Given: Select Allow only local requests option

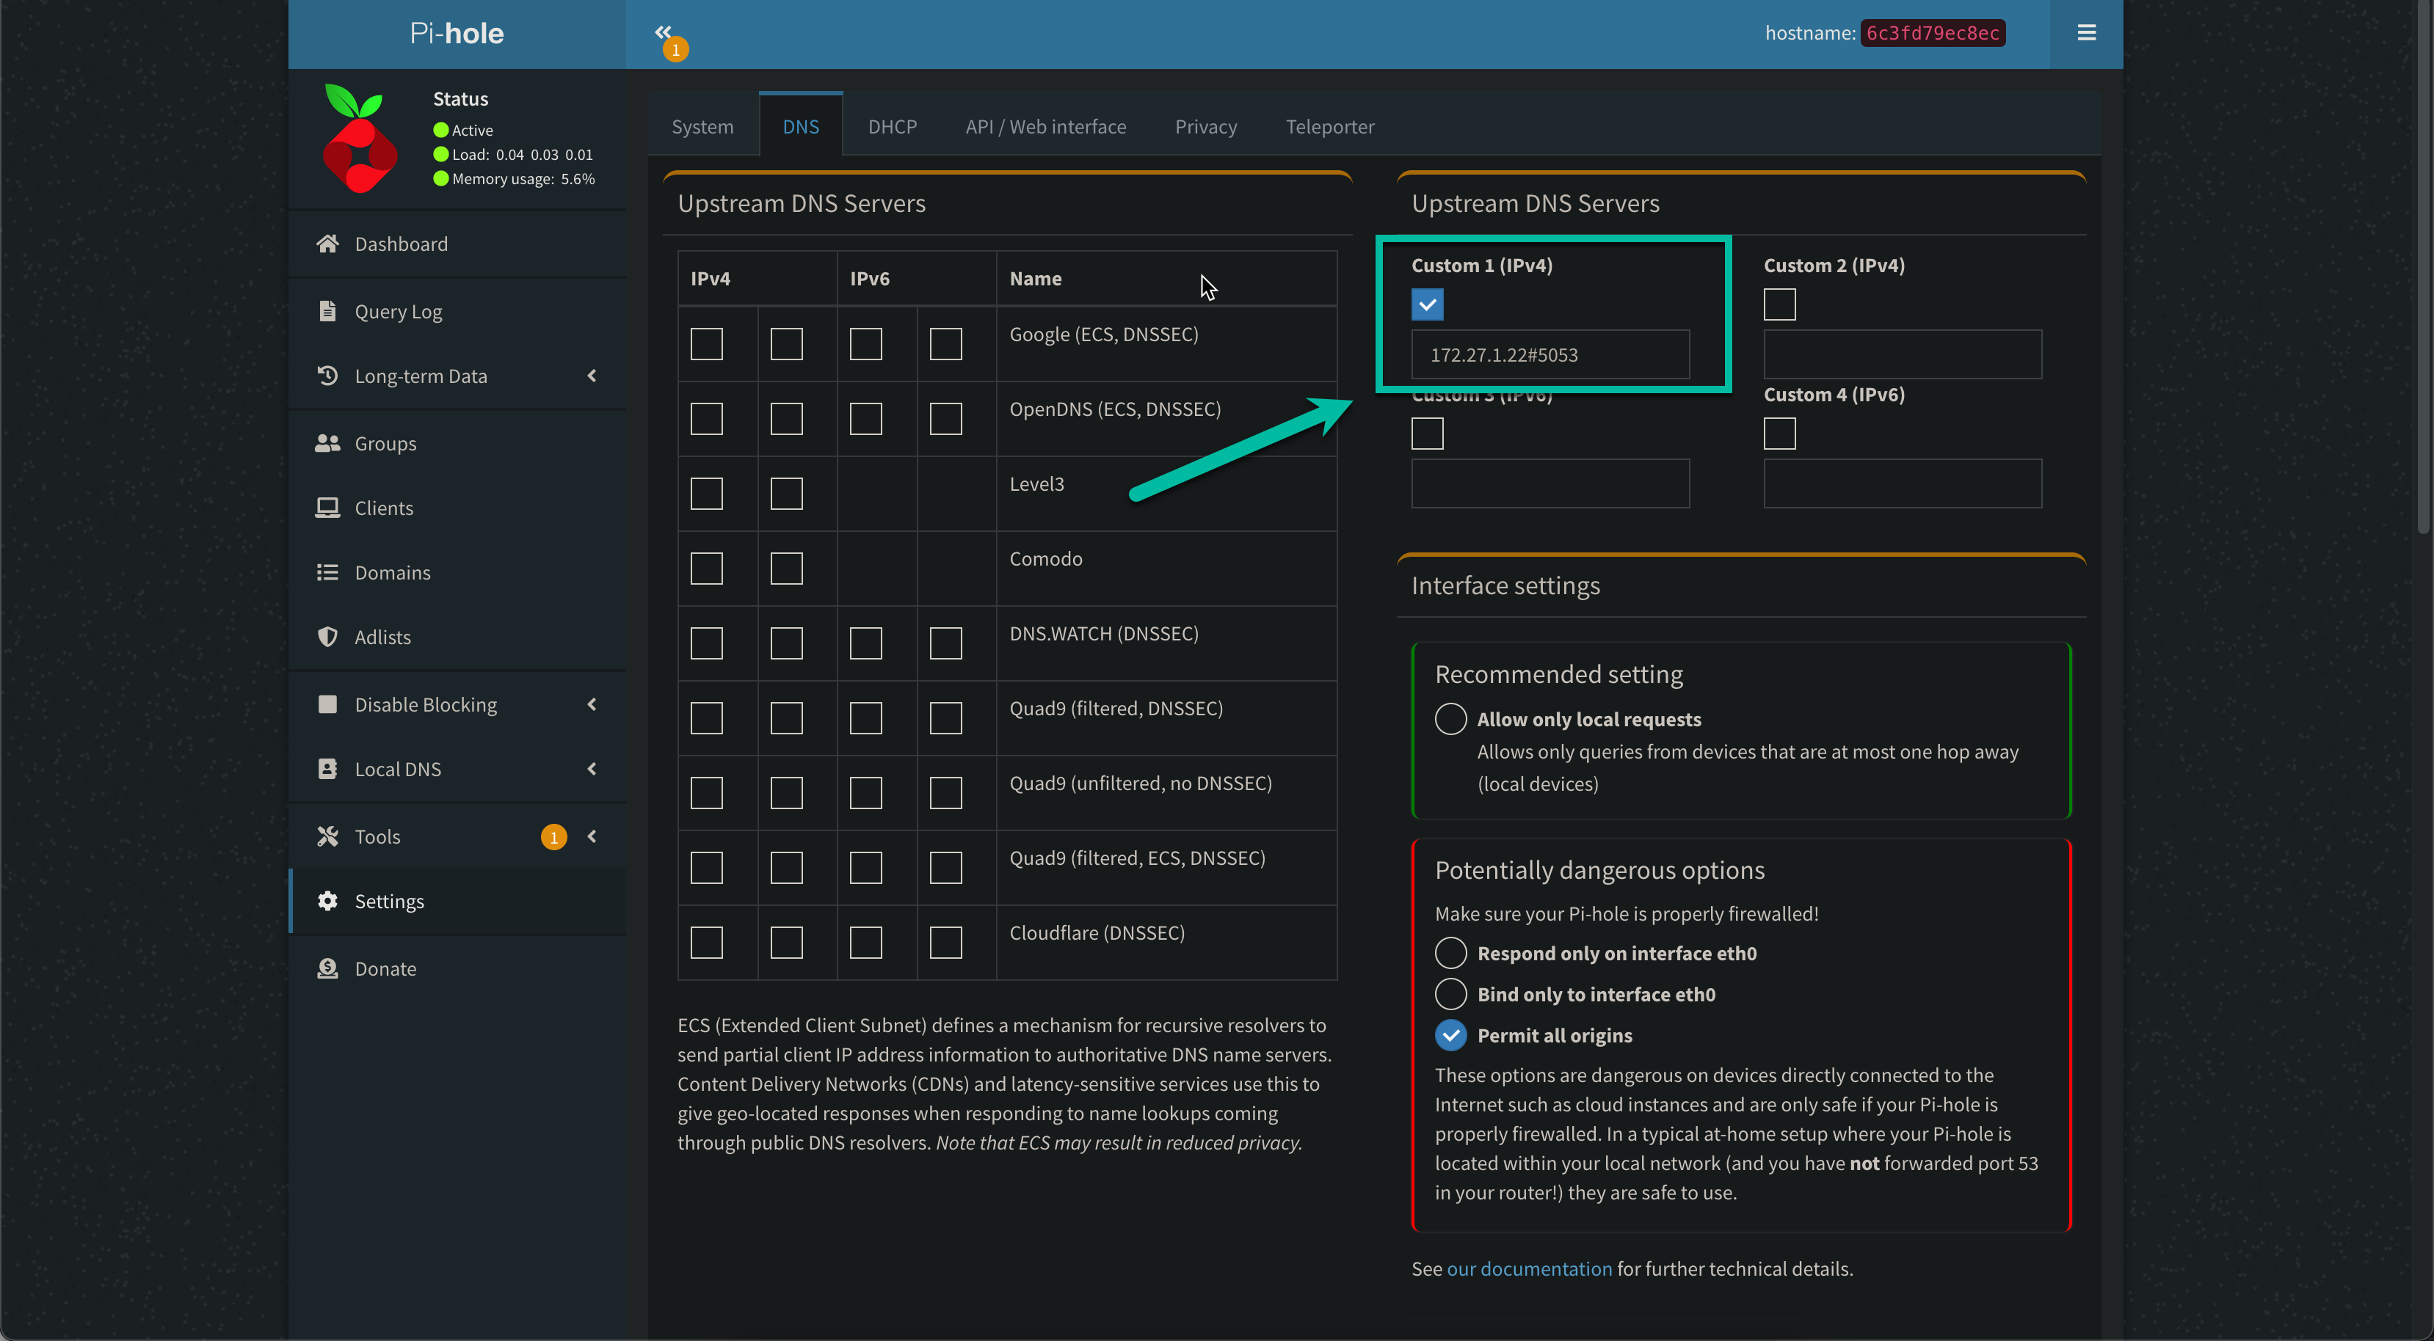Looking at the screenshot, I should click(1450, 719).
